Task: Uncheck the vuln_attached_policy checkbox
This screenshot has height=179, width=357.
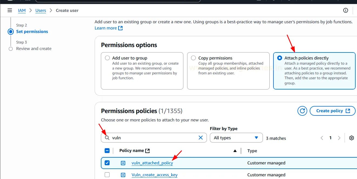Action: pos(107,163)
